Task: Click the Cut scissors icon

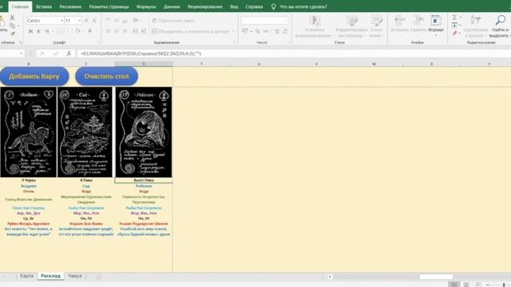Action: (12, 18)
